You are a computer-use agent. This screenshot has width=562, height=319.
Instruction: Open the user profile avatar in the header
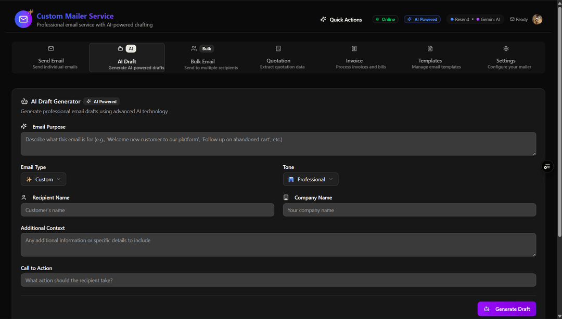pyautogui.click(x=537, y=19)
